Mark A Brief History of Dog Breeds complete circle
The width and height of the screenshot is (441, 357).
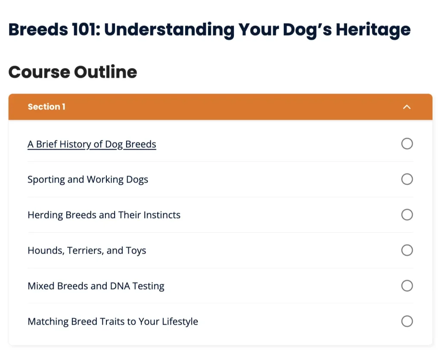click(x=407, y=144)
